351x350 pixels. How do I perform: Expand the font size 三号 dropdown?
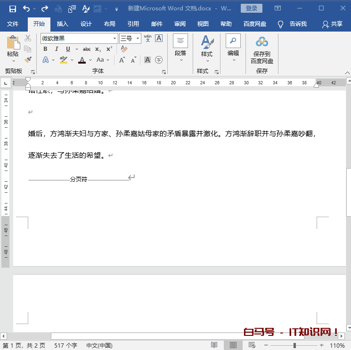pos(138,39)
